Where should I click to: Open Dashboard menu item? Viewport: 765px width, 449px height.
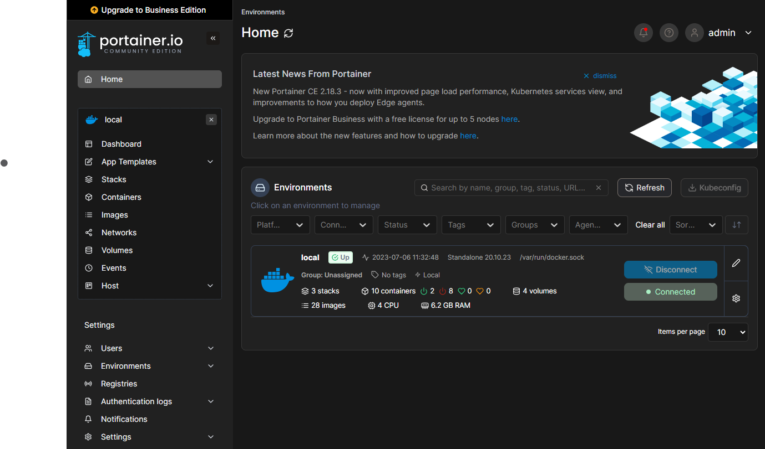click(121, 144)
